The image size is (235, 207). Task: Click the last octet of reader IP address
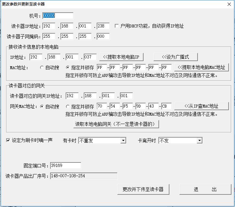tap(103, 26)
